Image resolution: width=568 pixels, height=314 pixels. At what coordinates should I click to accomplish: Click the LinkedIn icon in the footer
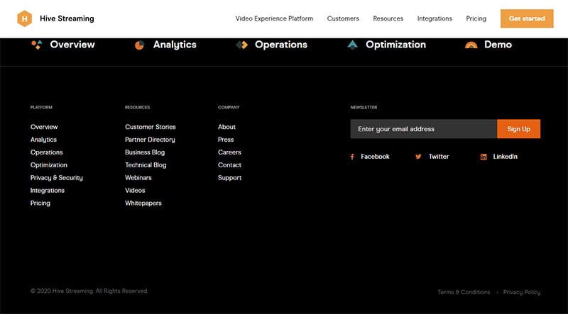[484, 157]
